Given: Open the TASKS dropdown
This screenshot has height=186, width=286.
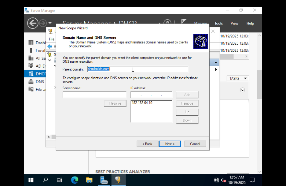Looking at the screenshot, I should click(x=237, y=78).
